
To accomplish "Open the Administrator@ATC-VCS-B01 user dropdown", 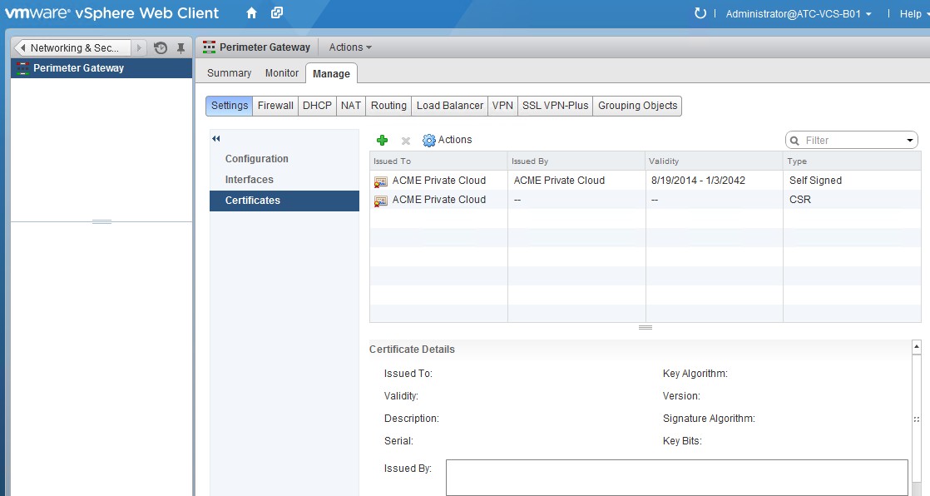I will pyautogui.click(x=799, y=13).
